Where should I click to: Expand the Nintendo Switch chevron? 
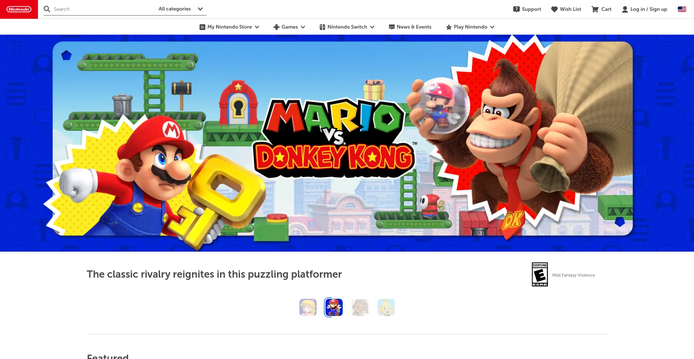(372, 27)
